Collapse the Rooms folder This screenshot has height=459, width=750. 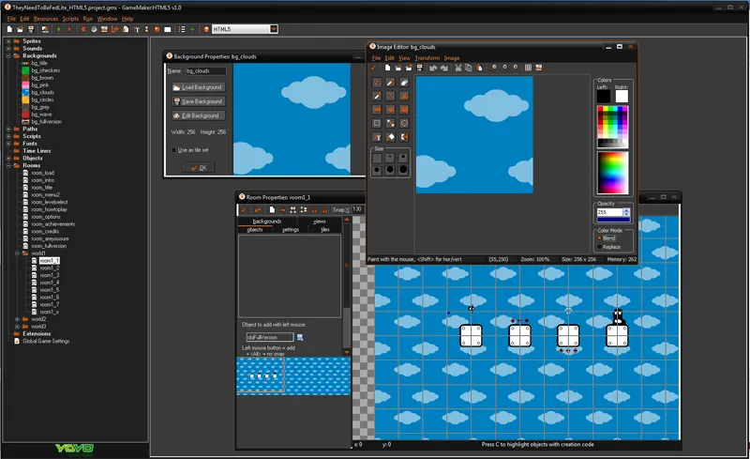8,165
